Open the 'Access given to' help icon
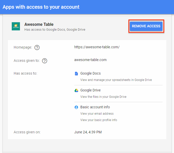174x153 pixels. (44, 61)
